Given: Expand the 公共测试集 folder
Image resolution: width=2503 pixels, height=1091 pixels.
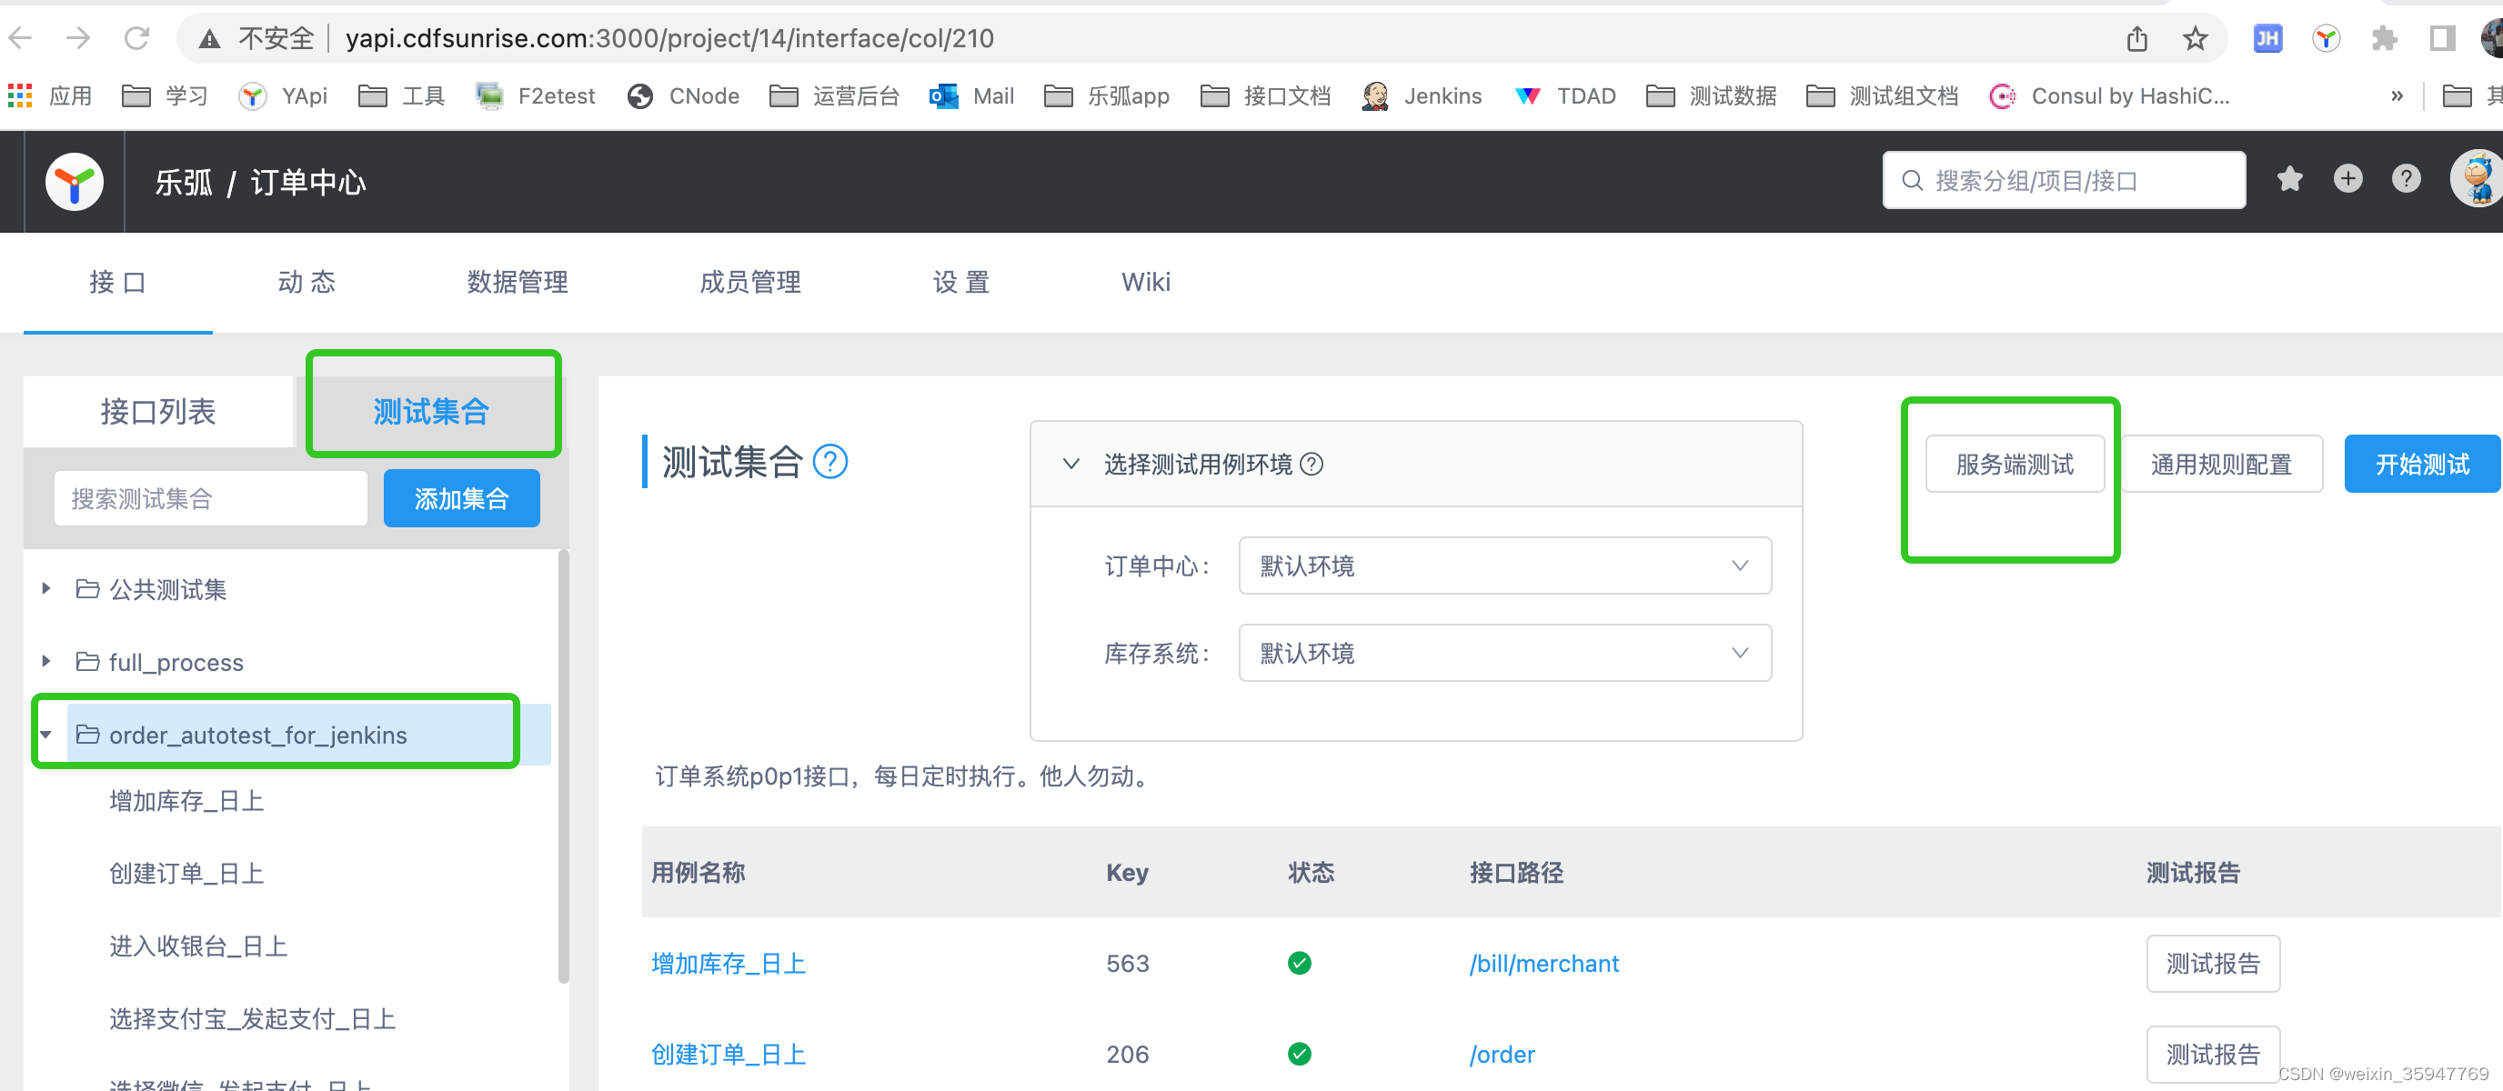Looking at the screenshot, I should (45, 589).
